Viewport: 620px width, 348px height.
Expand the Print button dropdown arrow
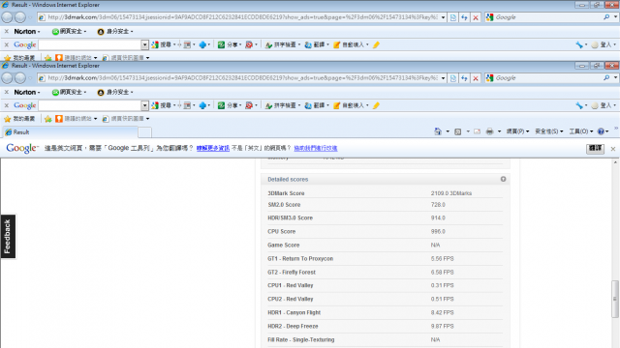coord(499,131)
